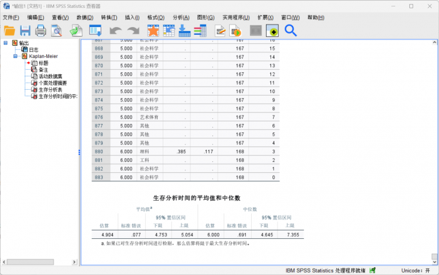Click the output pane scroll up arrow
The height and width of the screenshot is (275, 439).
click(x=434, y=43)
